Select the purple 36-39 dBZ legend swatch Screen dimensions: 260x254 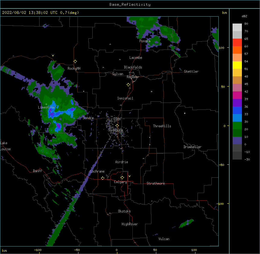coord(237,103)
